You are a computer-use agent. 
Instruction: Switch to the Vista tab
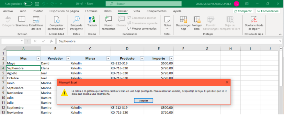137,11
